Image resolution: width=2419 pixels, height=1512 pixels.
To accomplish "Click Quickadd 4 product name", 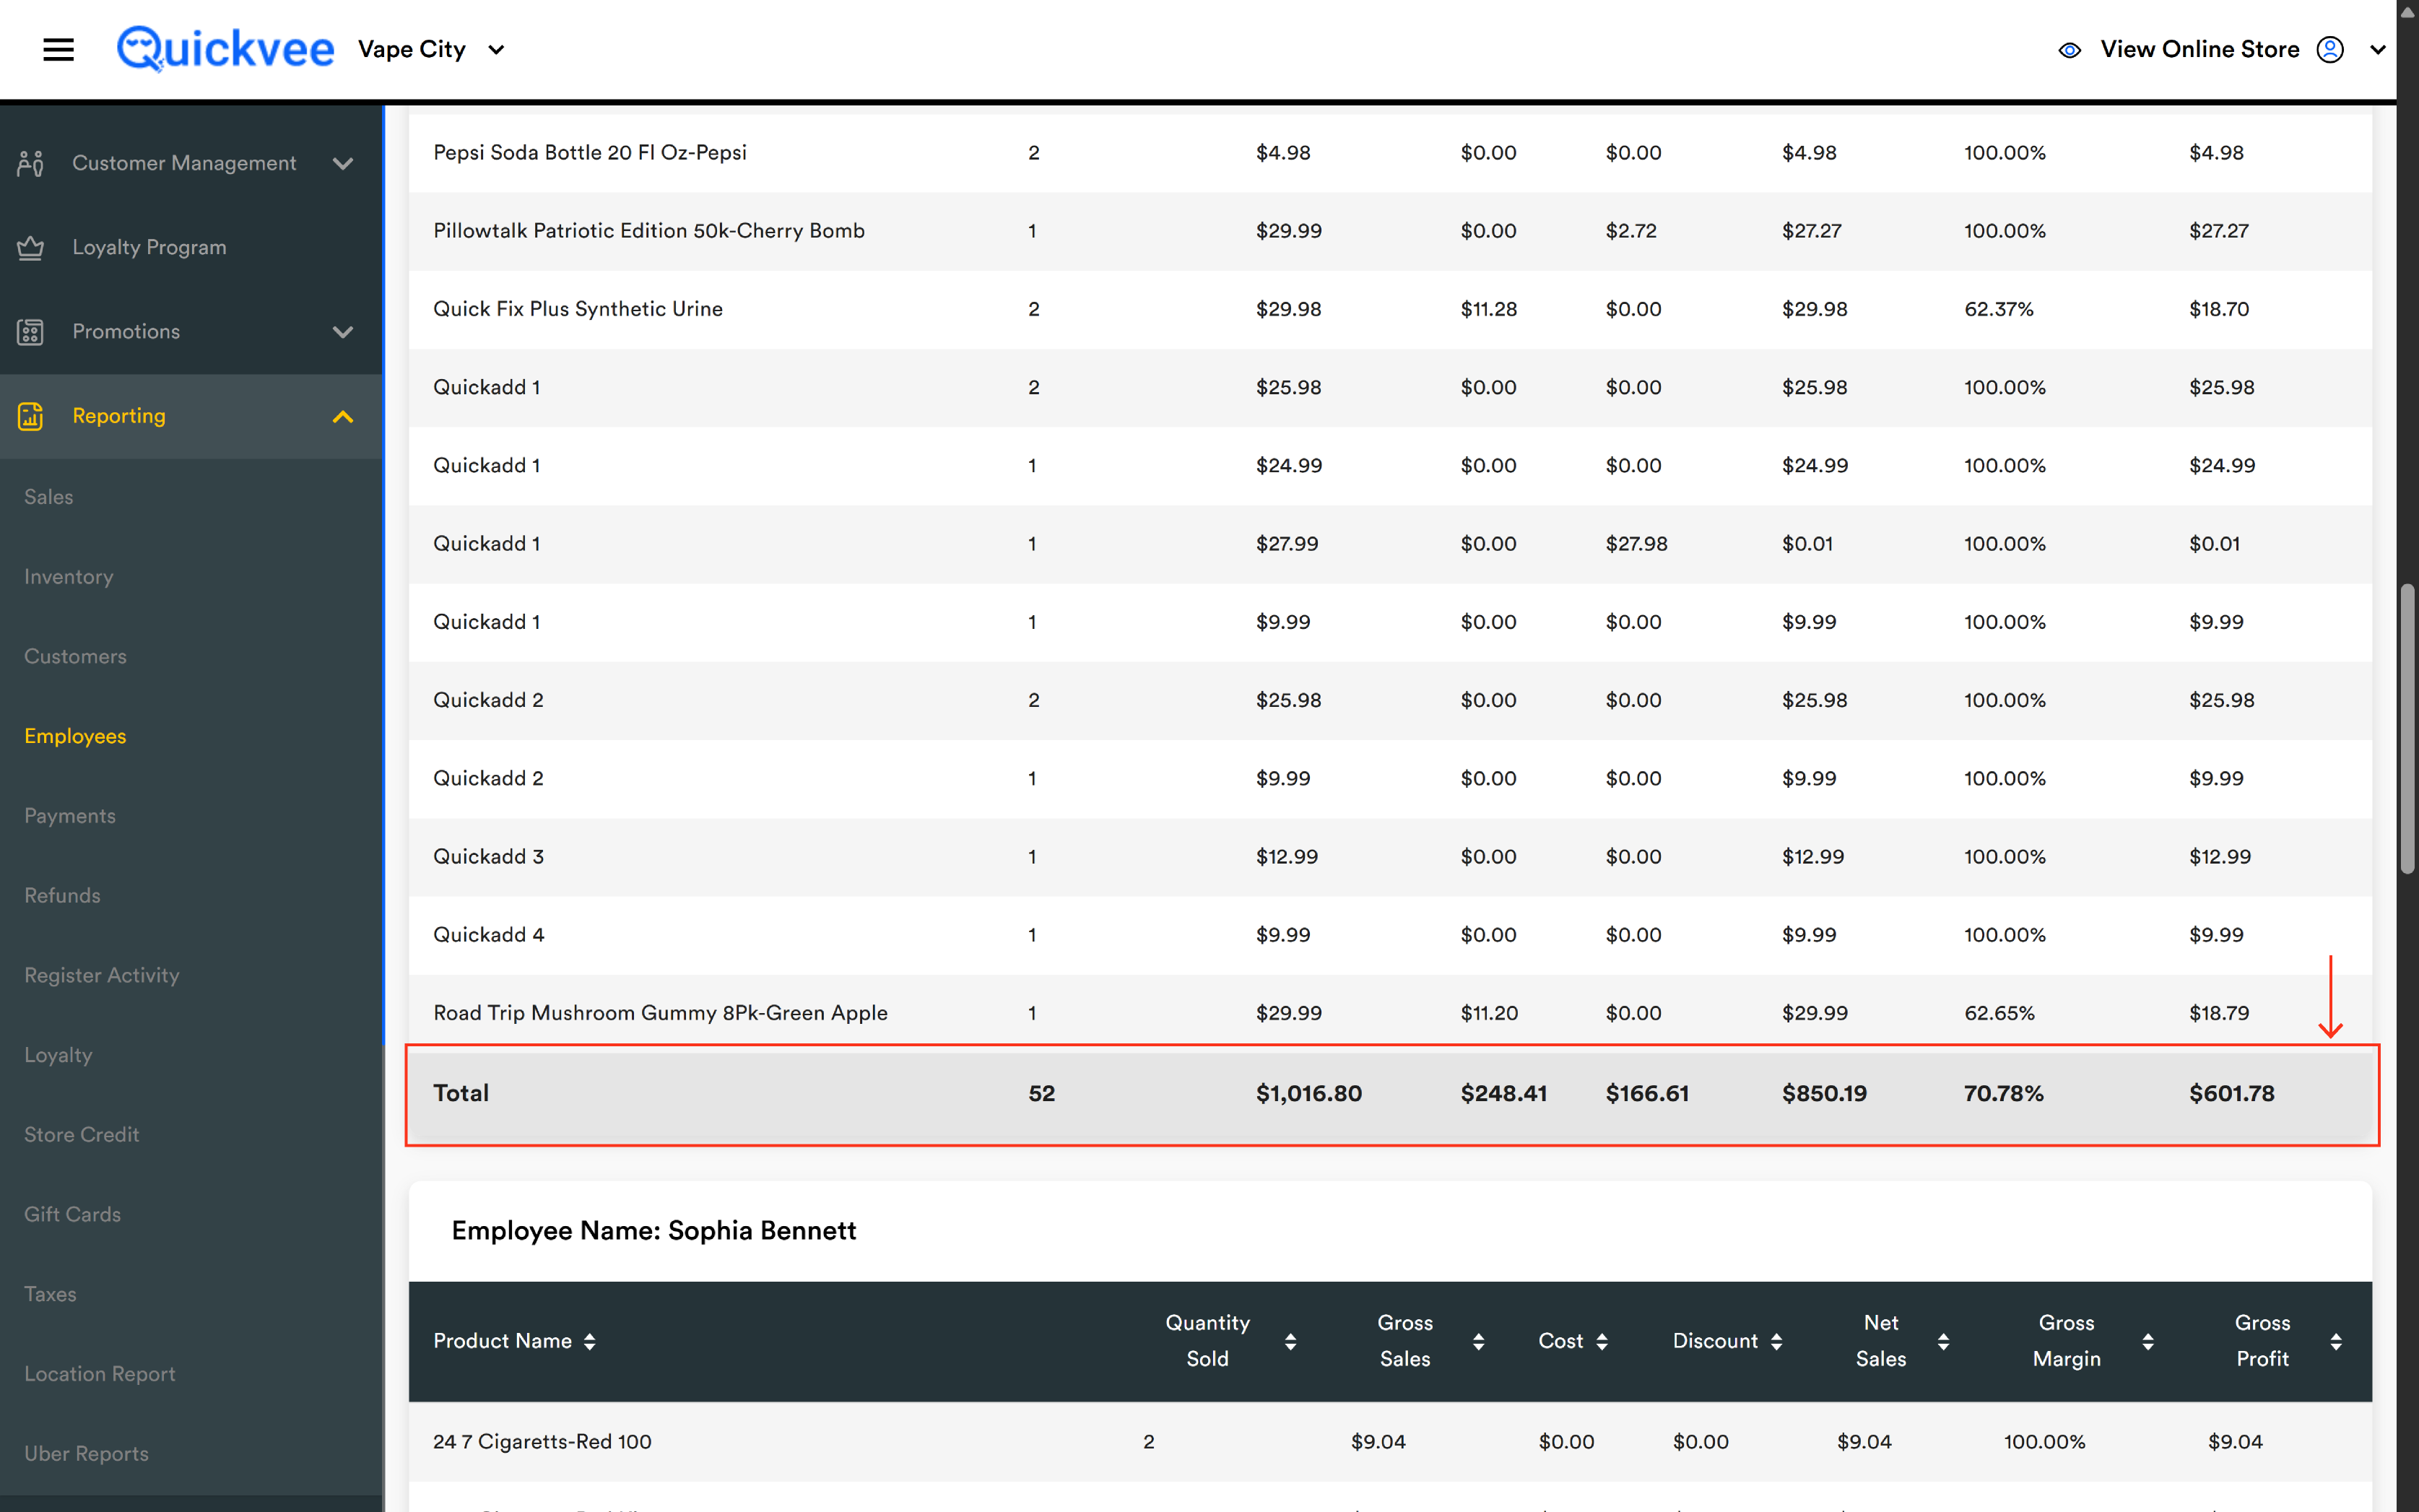I will (x=488, y=934).
